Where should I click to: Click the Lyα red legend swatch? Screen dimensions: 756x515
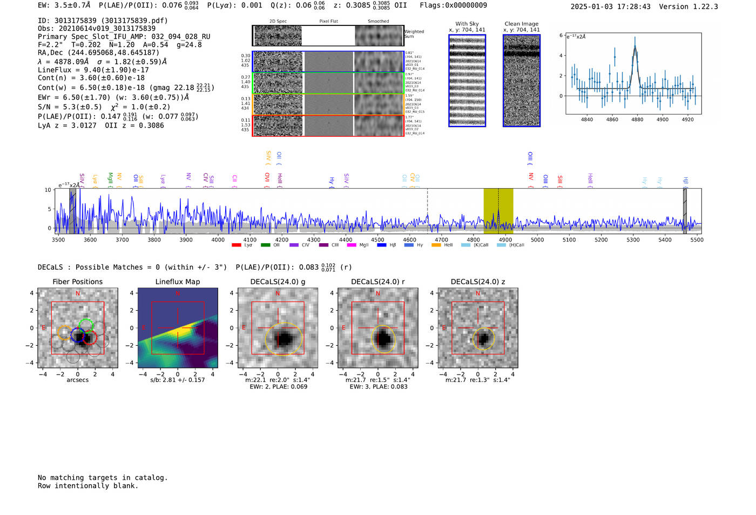pyautogui.click(x=236, y=245)
